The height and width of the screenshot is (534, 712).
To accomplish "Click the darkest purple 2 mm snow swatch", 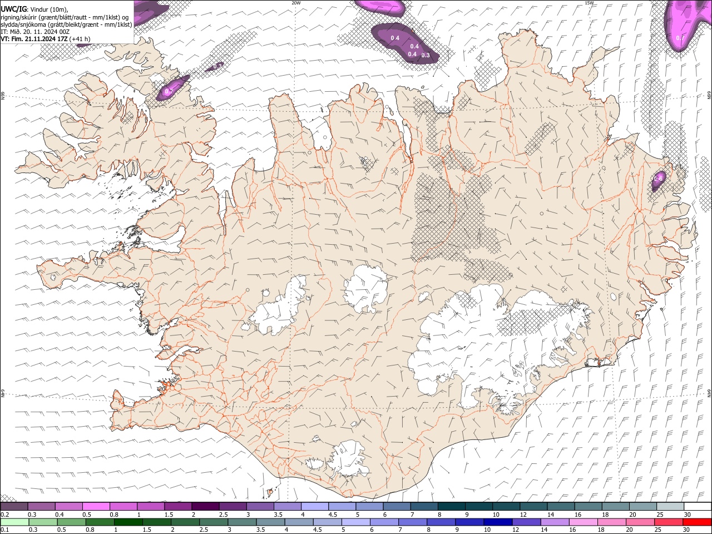I will (205, 507).
